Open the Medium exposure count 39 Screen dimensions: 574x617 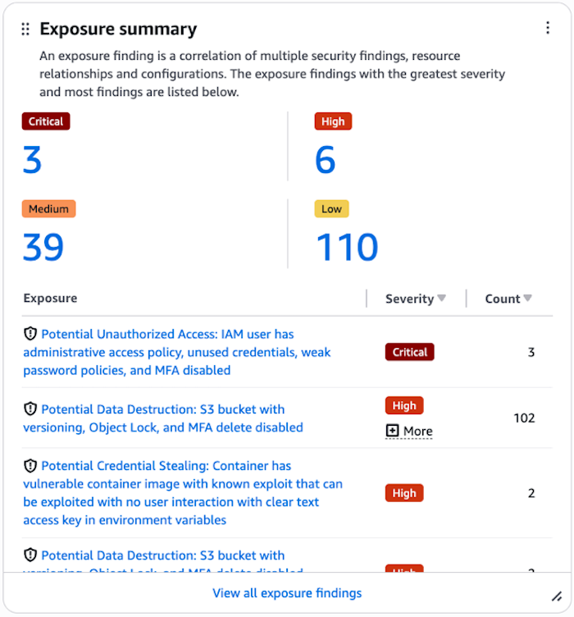pyautogui.click(x=43, y=247)
